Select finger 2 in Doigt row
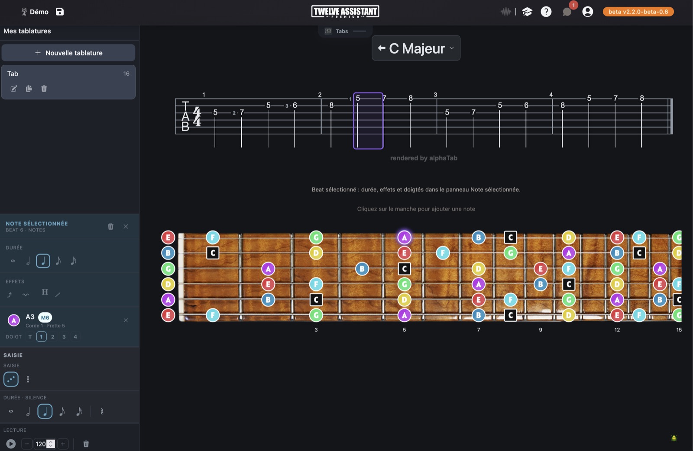The height and width of the screenshot is (451, 693). pos(53,337)
